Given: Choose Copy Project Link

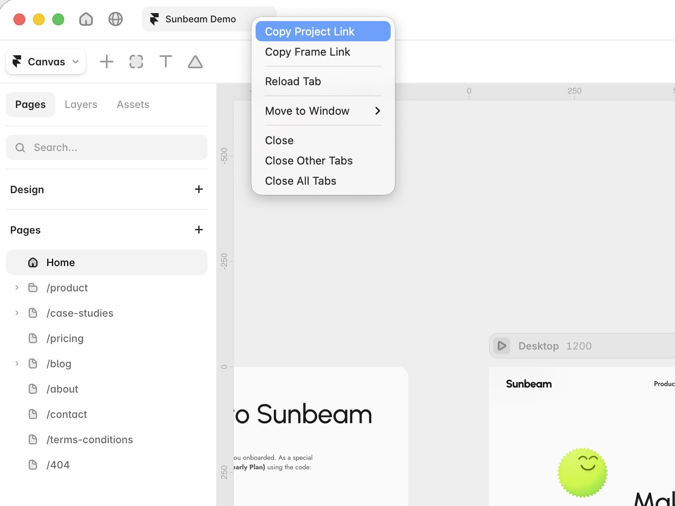Looking at the screenshot, I should [323, 31].
